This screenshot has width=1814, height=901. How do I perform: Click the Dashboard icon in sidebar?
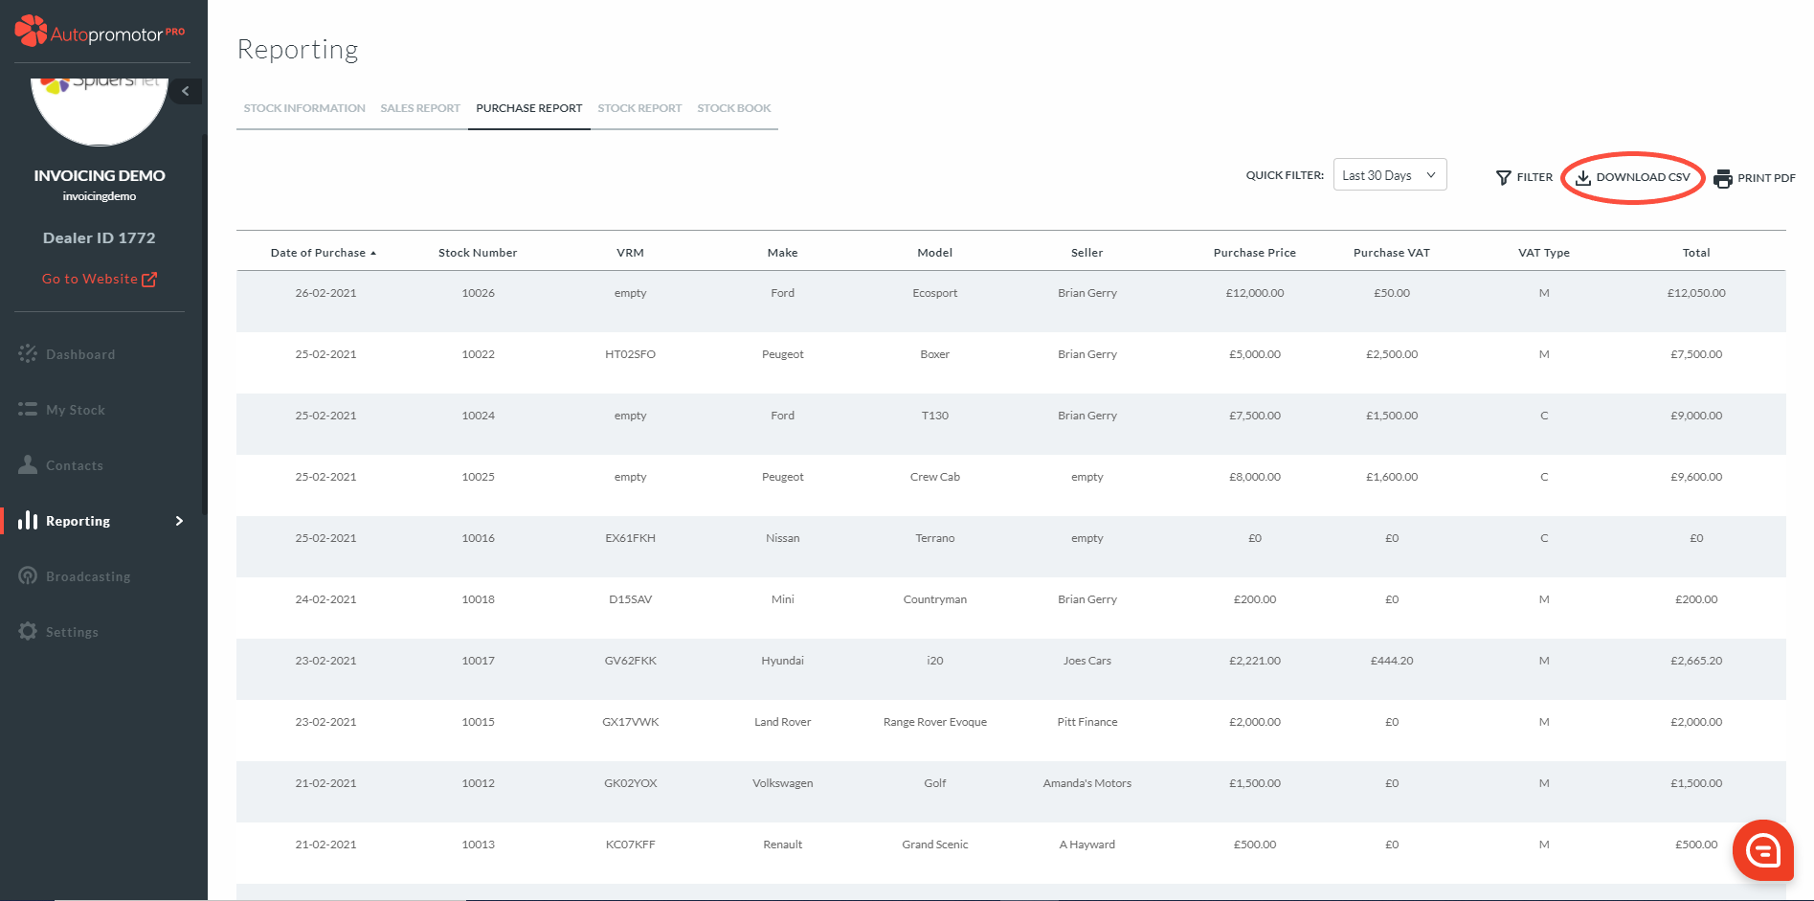coord(28,354)
